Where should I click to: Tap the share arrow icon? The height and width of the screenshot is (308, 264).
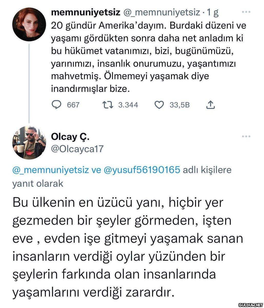click(210, 104)
